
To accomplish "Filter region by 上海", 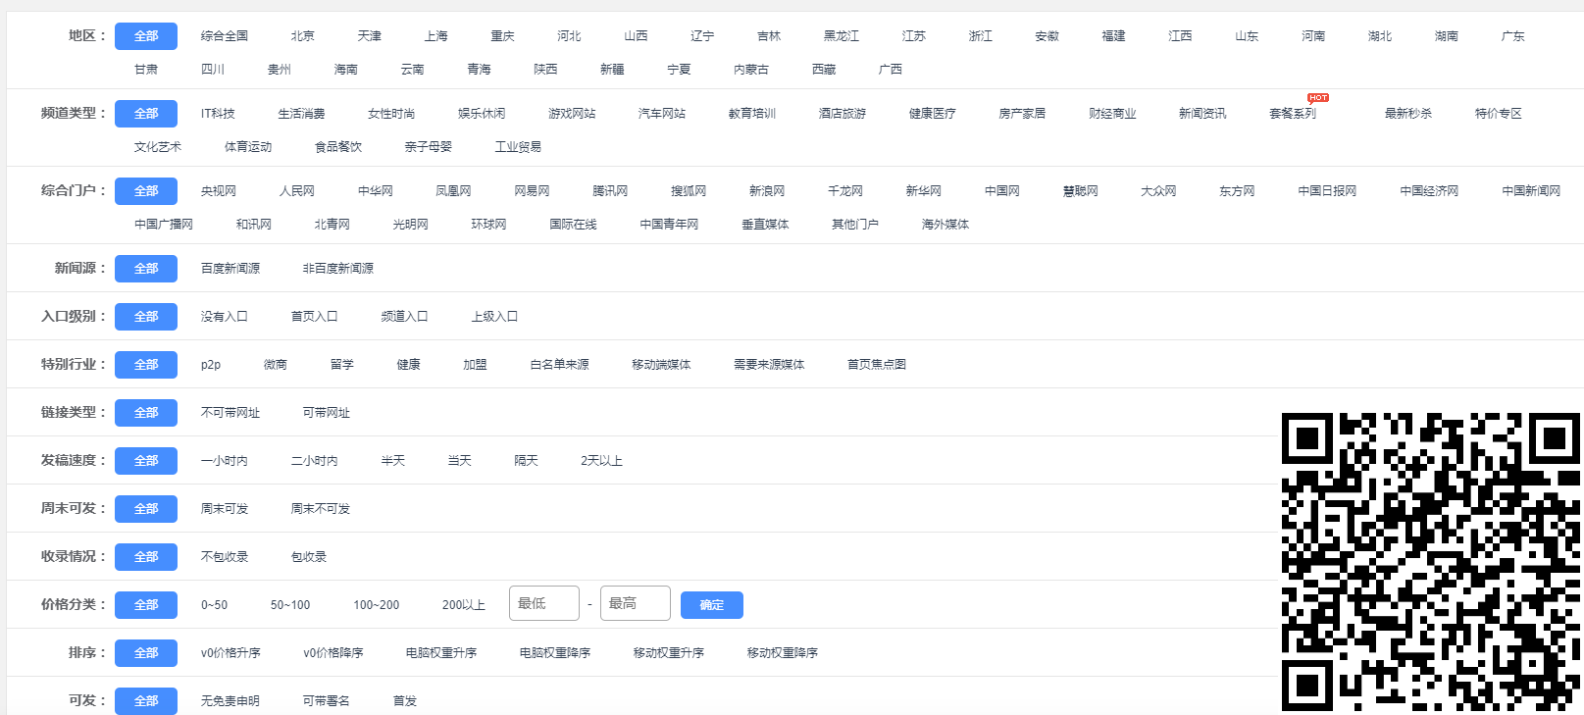I will (436, 36).
